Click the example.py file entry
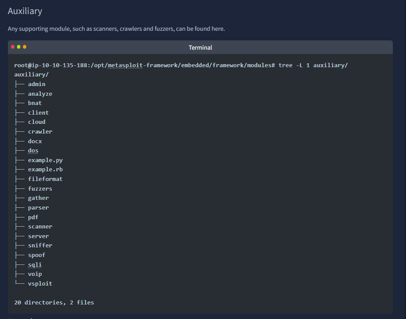This screenshot has height=319, width=406. pos(45,160)
